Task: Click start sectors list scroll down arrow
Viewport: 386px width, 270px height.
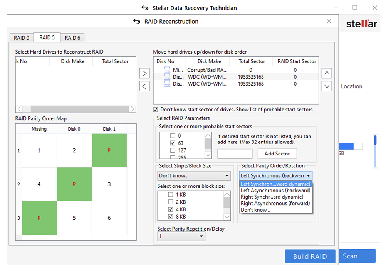Action: (208, 155)
